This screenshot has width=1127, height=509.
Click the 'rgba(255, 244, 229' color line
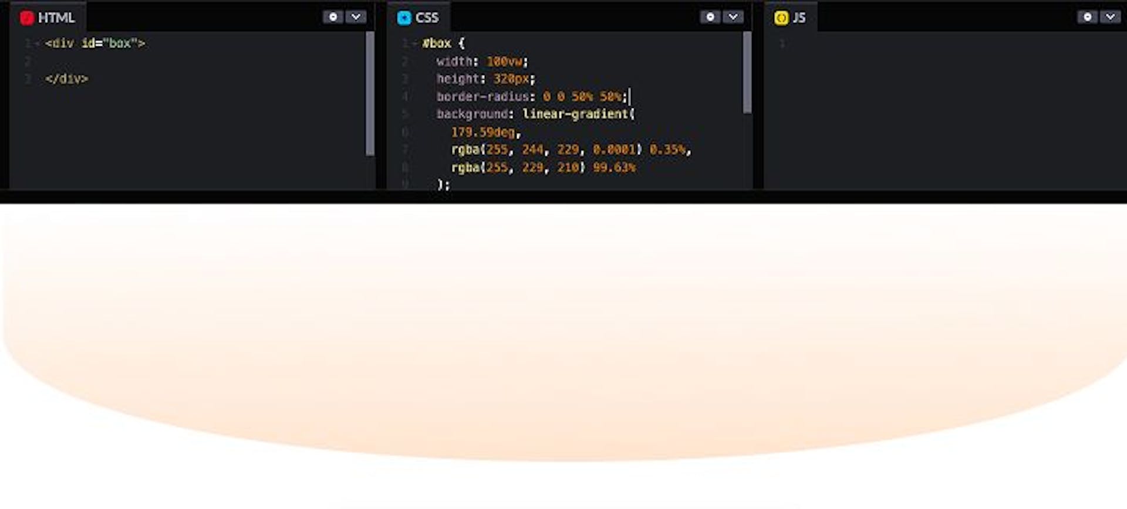[x=571, y=150]
